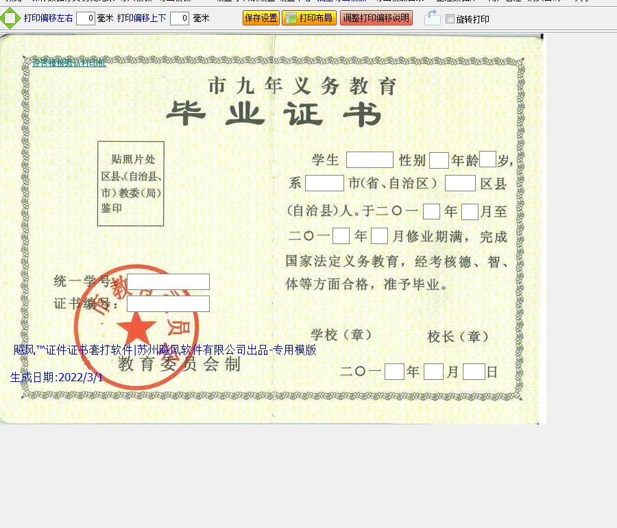
Task: Click the 证书编号 certificate number field
Action: (x=168, y=304)
